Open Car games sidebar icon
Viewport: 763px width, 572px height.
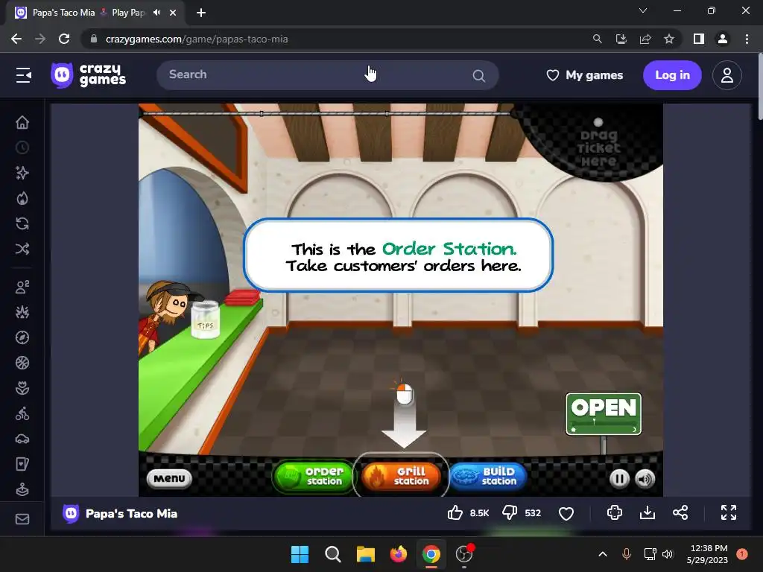[x=22, y=439]
